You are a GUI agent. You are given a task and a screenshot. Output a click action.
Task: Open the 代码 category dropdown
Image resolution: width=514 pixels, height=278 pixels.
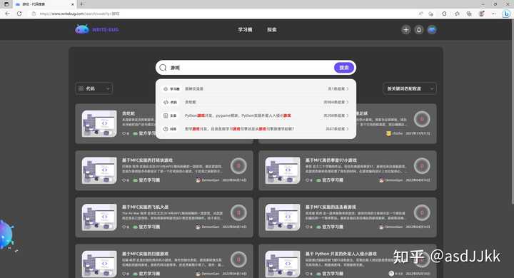click(94, 88)
